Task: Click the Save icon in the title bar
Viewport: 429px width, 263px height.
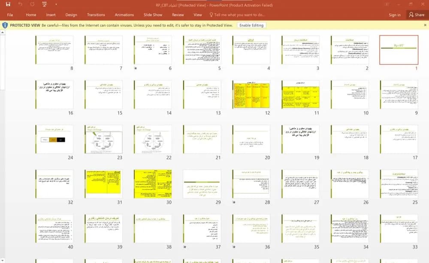Action: point(8,4)
